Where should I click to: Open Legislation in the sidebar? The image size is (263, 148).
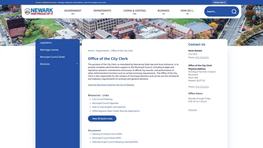(46, 42)
